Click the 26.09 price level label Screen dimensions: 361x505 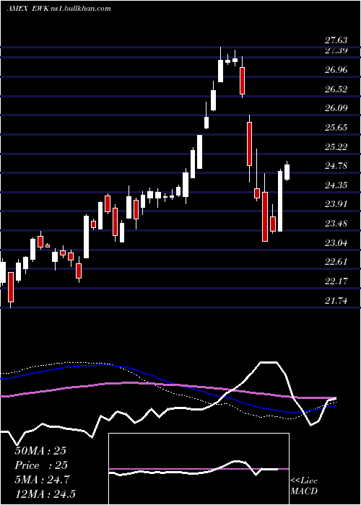click(x=336, y=108)
